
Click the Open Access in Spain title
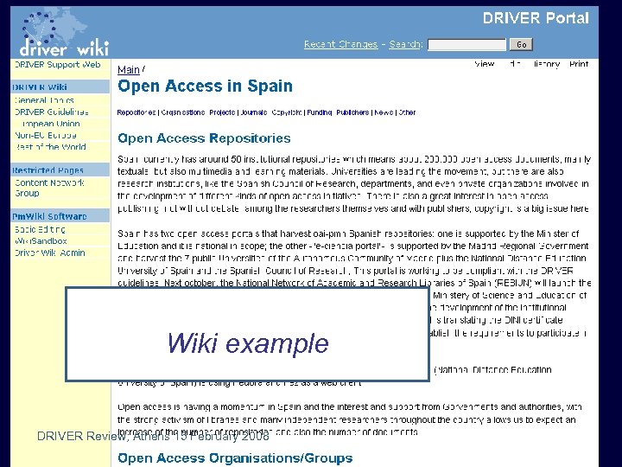pos(205,86)
